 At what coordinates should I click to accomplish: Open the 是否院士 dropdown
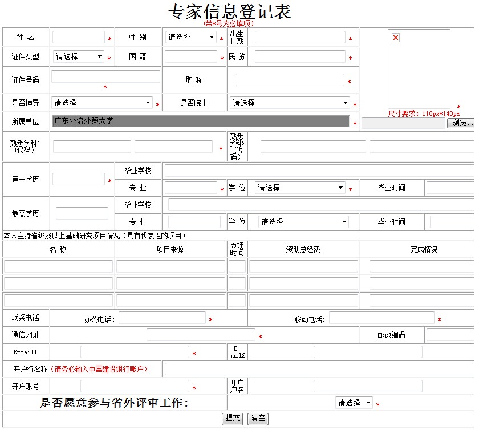290,103
